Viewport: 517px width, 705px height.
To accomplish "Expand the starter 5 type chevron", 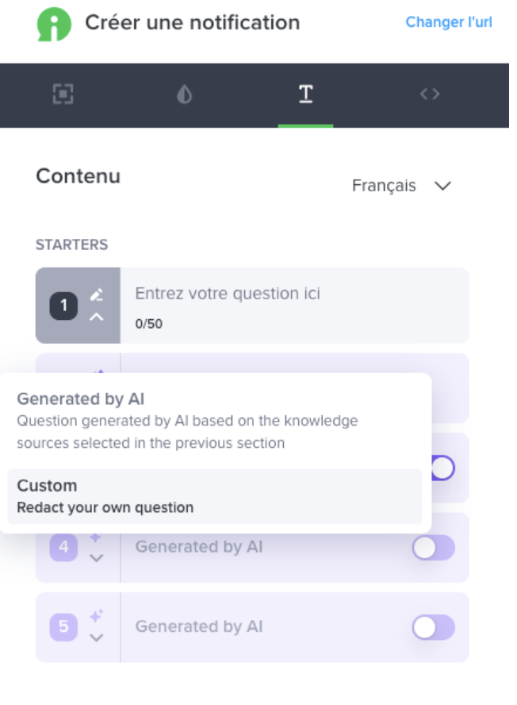I will [x=97, y=638].
